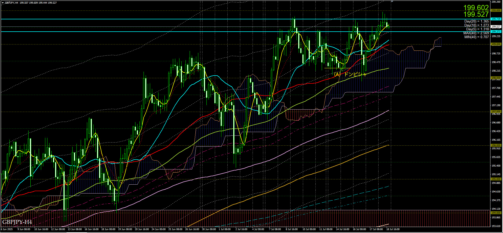
Task: Click the 16 Jul 00:00 time axis label
Action: point(360,229)
